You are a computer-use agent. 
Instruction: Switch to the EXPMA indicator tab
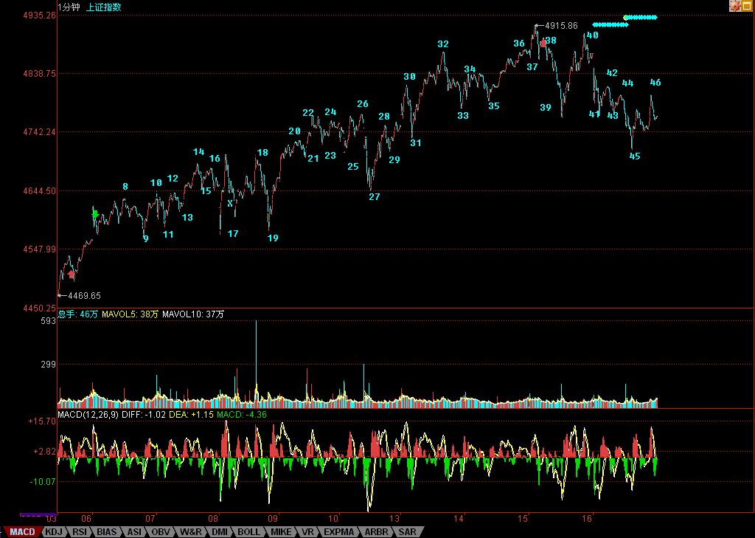(341, 531)
